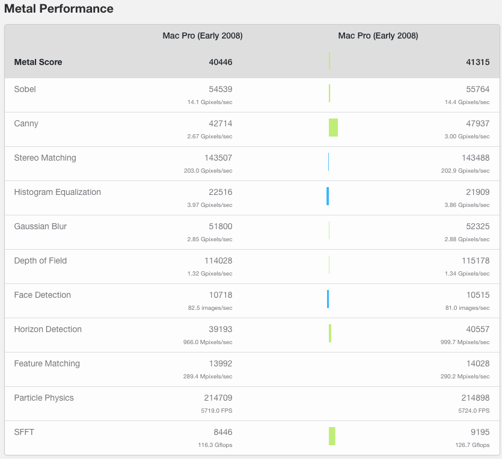The height and width of the screenshot is (459, 502).
Task: Click the Metal Score value 40446
Action: click(x=221, y=62)
